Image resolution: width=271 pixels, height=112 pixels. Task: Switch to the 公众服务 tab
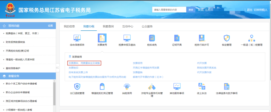coord(147,26)
